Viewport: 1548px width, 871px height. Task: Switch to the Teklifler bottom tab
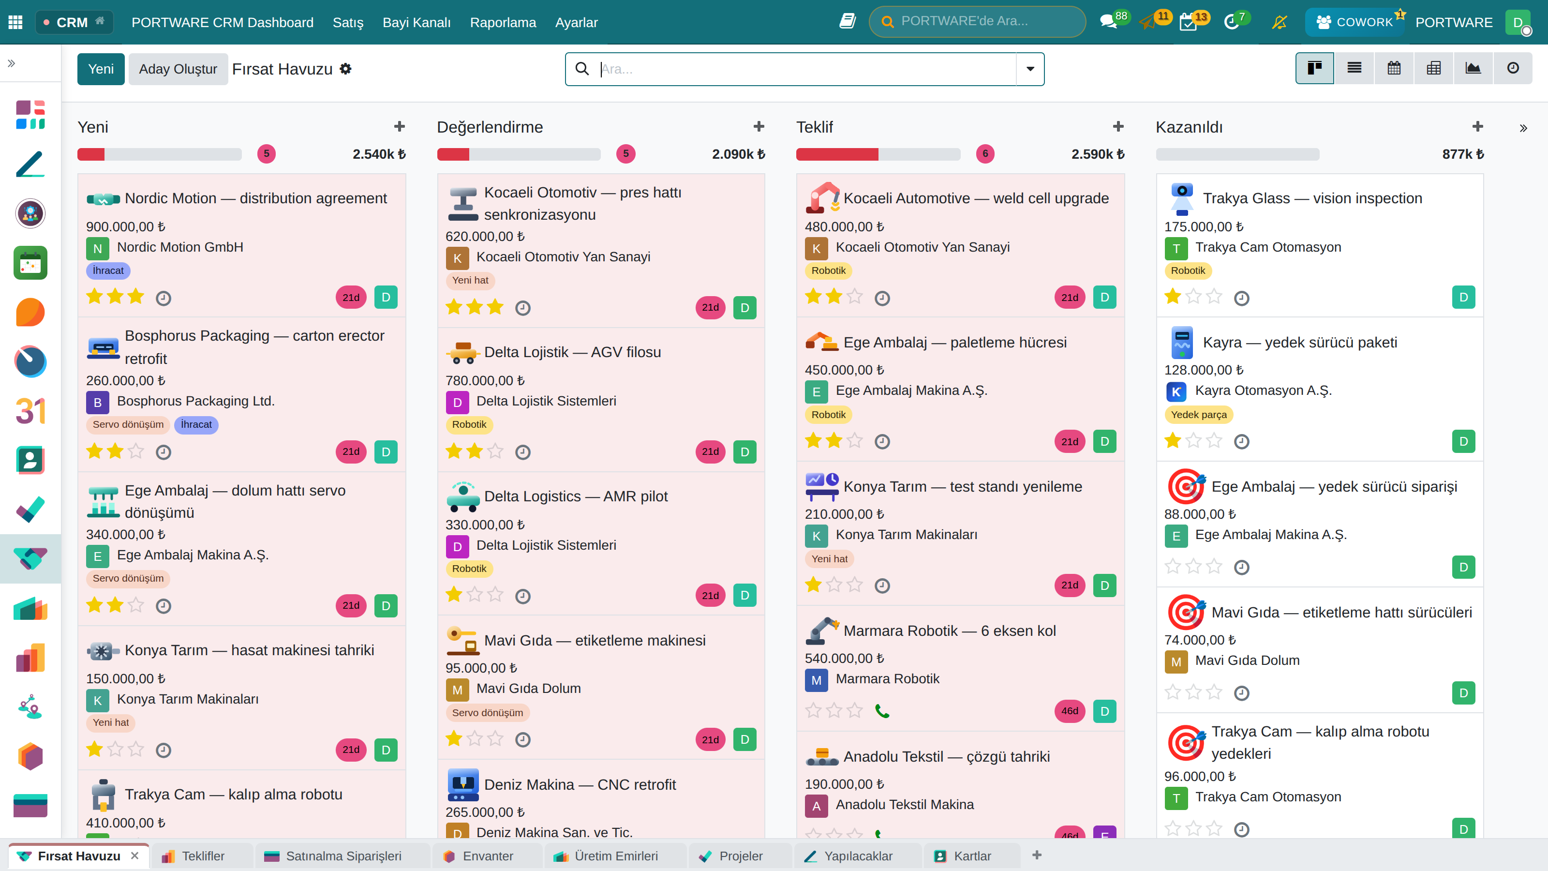point(203,856)
